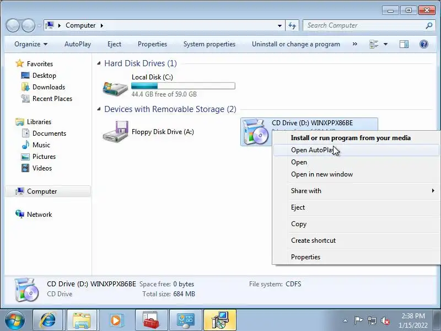Open Recent Places in navigation pane
The height and width of the screenshot is (331, 441).
click(x=52, y=99)
